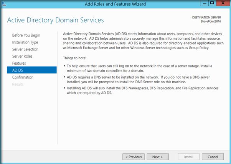Cancel the Add Roles wizard
The image size is (231, 164).
(x=213, y=157)
